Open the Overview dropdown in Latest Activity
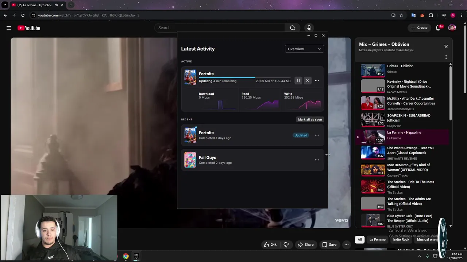Viewport: 467px width, 262px height. tap(304, 49)
